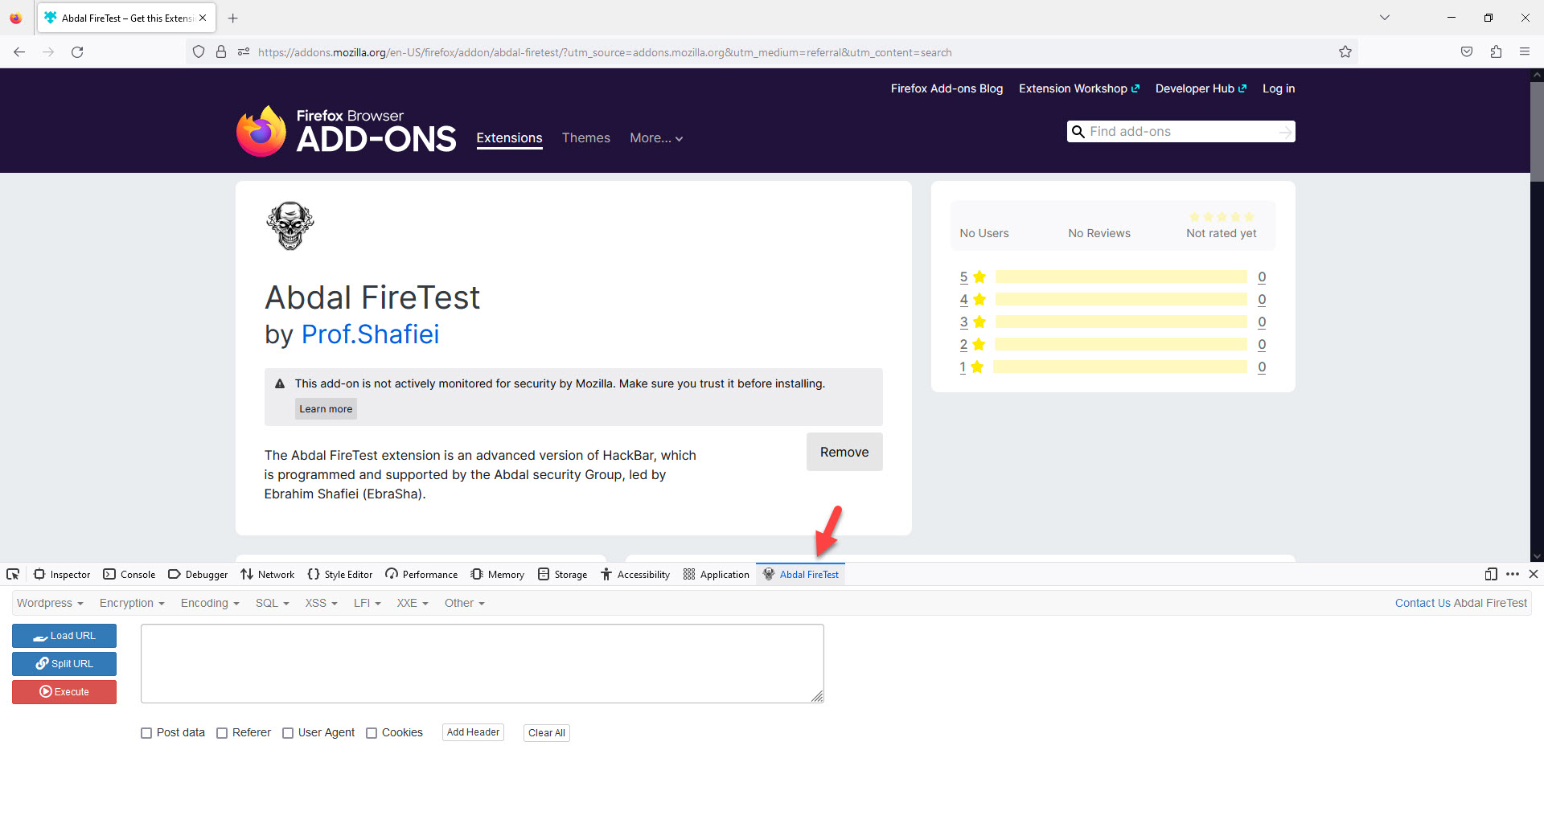Viewport: 1544px width, 836px height.
Task: Click the Abdal FireTest skull icon
Action: click(x=290, y=226)
